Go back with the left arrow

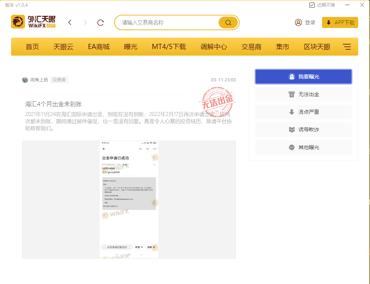coord(70,22)
